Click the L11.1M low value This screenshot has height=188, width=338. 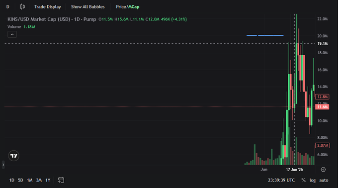[137, 19]
